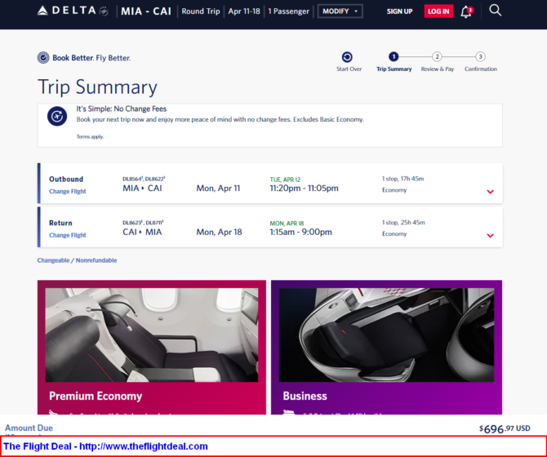
Task: Click the 1:15am - 9:00pm return times
Action: [x=300, y=232]
